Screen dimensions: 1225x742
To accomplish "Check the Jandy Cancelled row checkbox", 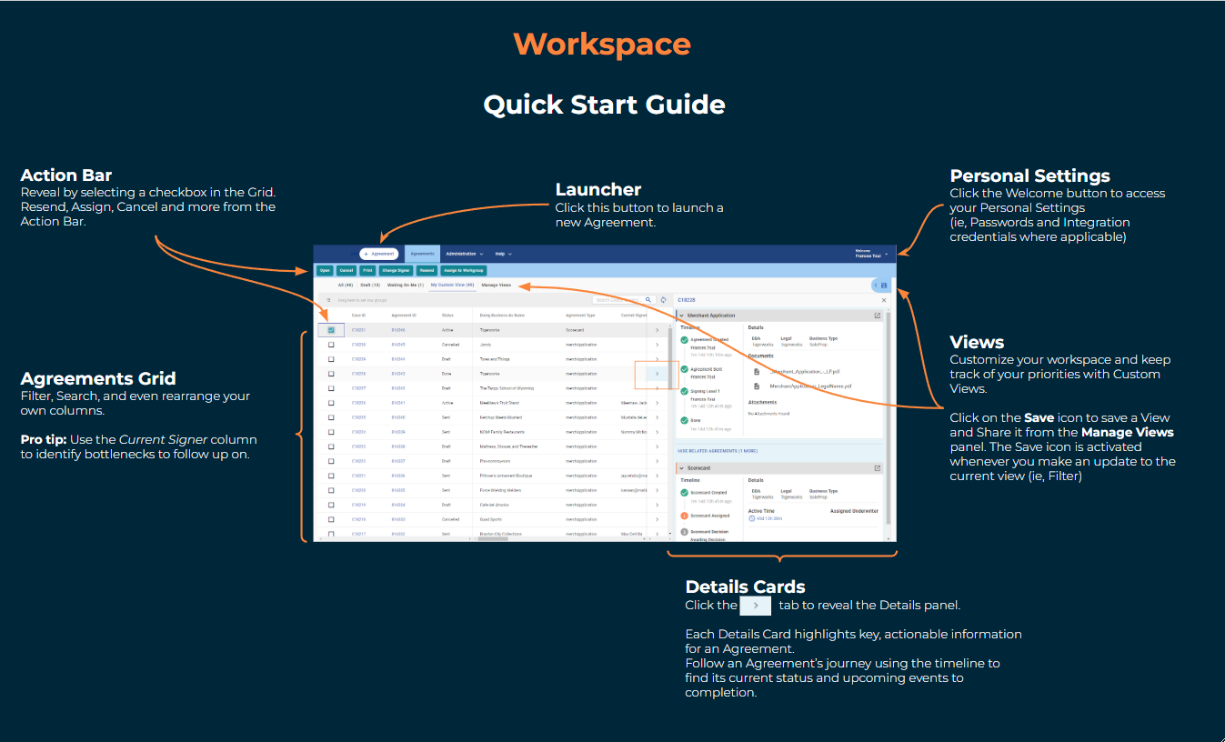I will click(331, 345).
